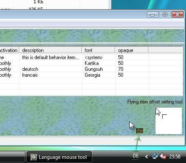Click the bear icon on the taskbar button
The height and width of the screenshot is (163, 186).
(x=34, y=157)
